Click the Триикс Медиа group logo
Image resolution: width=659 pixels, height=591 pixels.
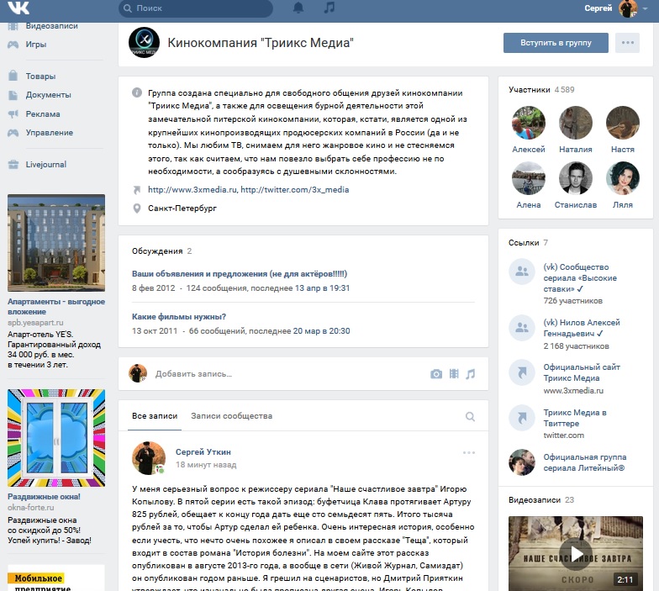click(x=145, y=42)
